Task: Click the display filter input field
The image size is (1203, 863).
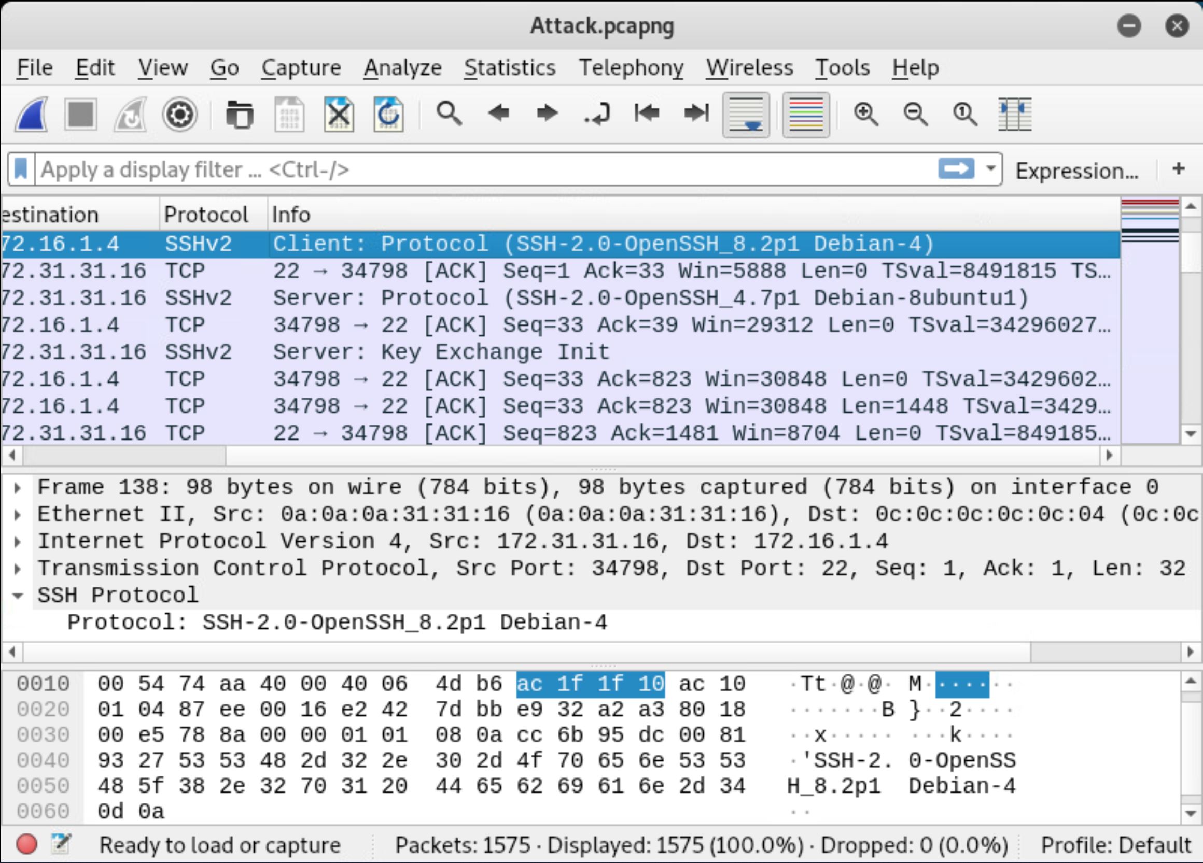Action: click(x=478, y=169)
